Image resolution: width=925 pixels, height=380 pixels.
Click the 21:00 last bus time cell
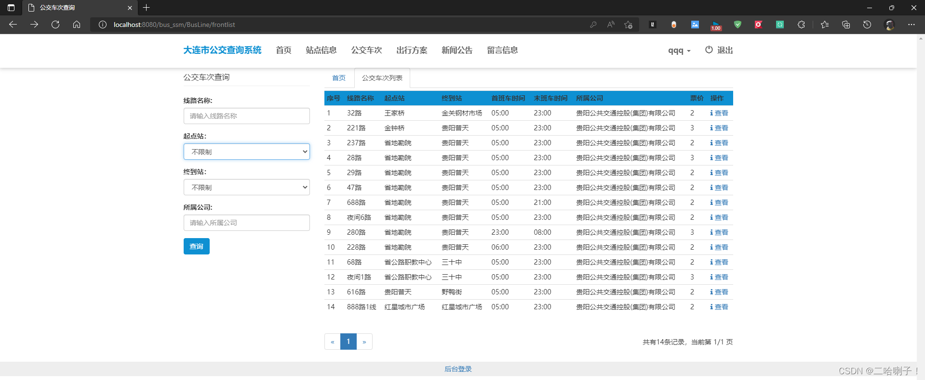(x=542, y=203)
